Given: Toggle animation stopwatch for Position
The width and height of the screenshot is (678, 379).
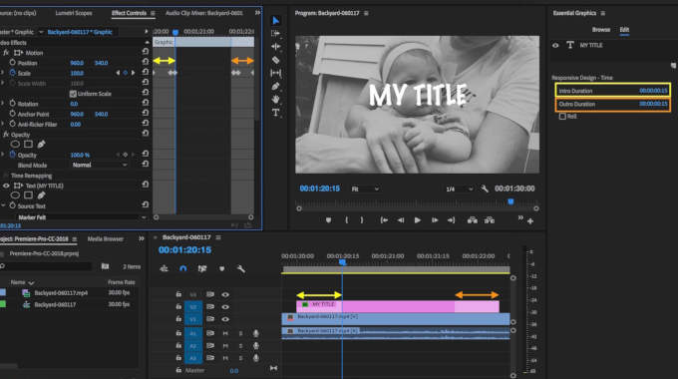Looking at the screenshot, I should 13,63.
